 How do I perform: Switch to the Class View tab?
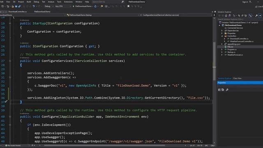coord(238,79)
